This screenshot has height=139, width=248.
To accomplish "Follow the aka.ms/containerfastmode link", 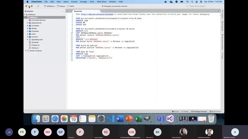I will pyautogui.click(x=97, y=14).
